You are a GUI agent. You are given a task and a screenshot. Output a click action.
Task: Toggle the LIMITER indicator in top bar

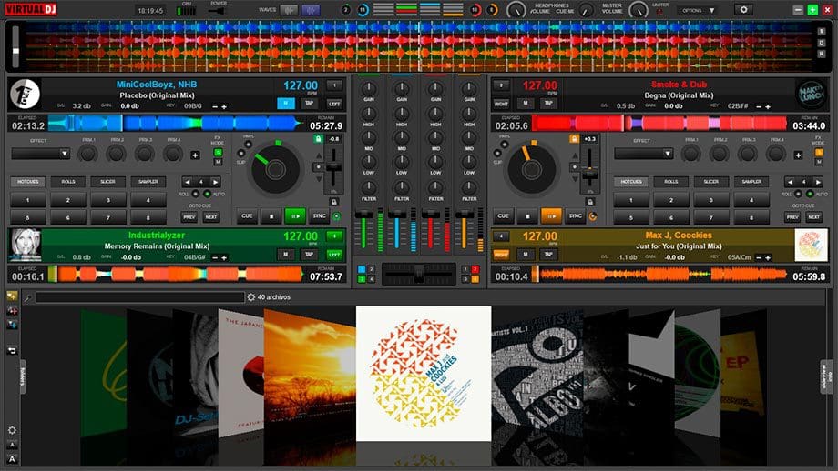[x=659, y=11]
